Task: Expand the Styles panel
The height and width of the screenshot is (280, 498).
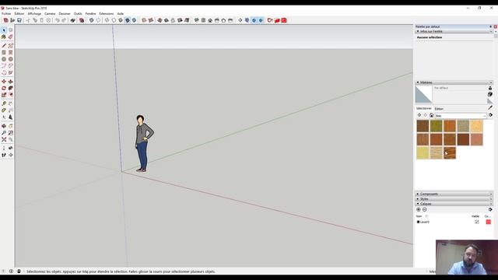Action: pos(454,199)
